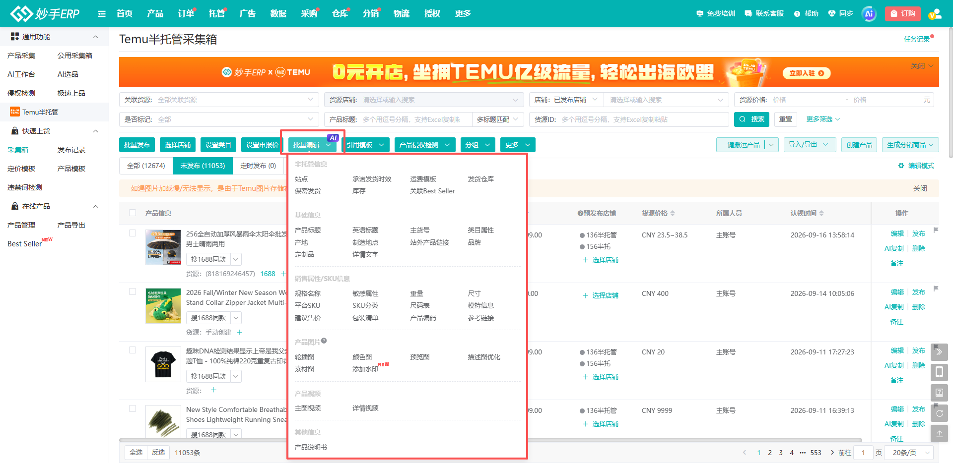Click the question document floating icon
Screen dimensions: 953x463
pyautogui.click(x=939, y=393)
